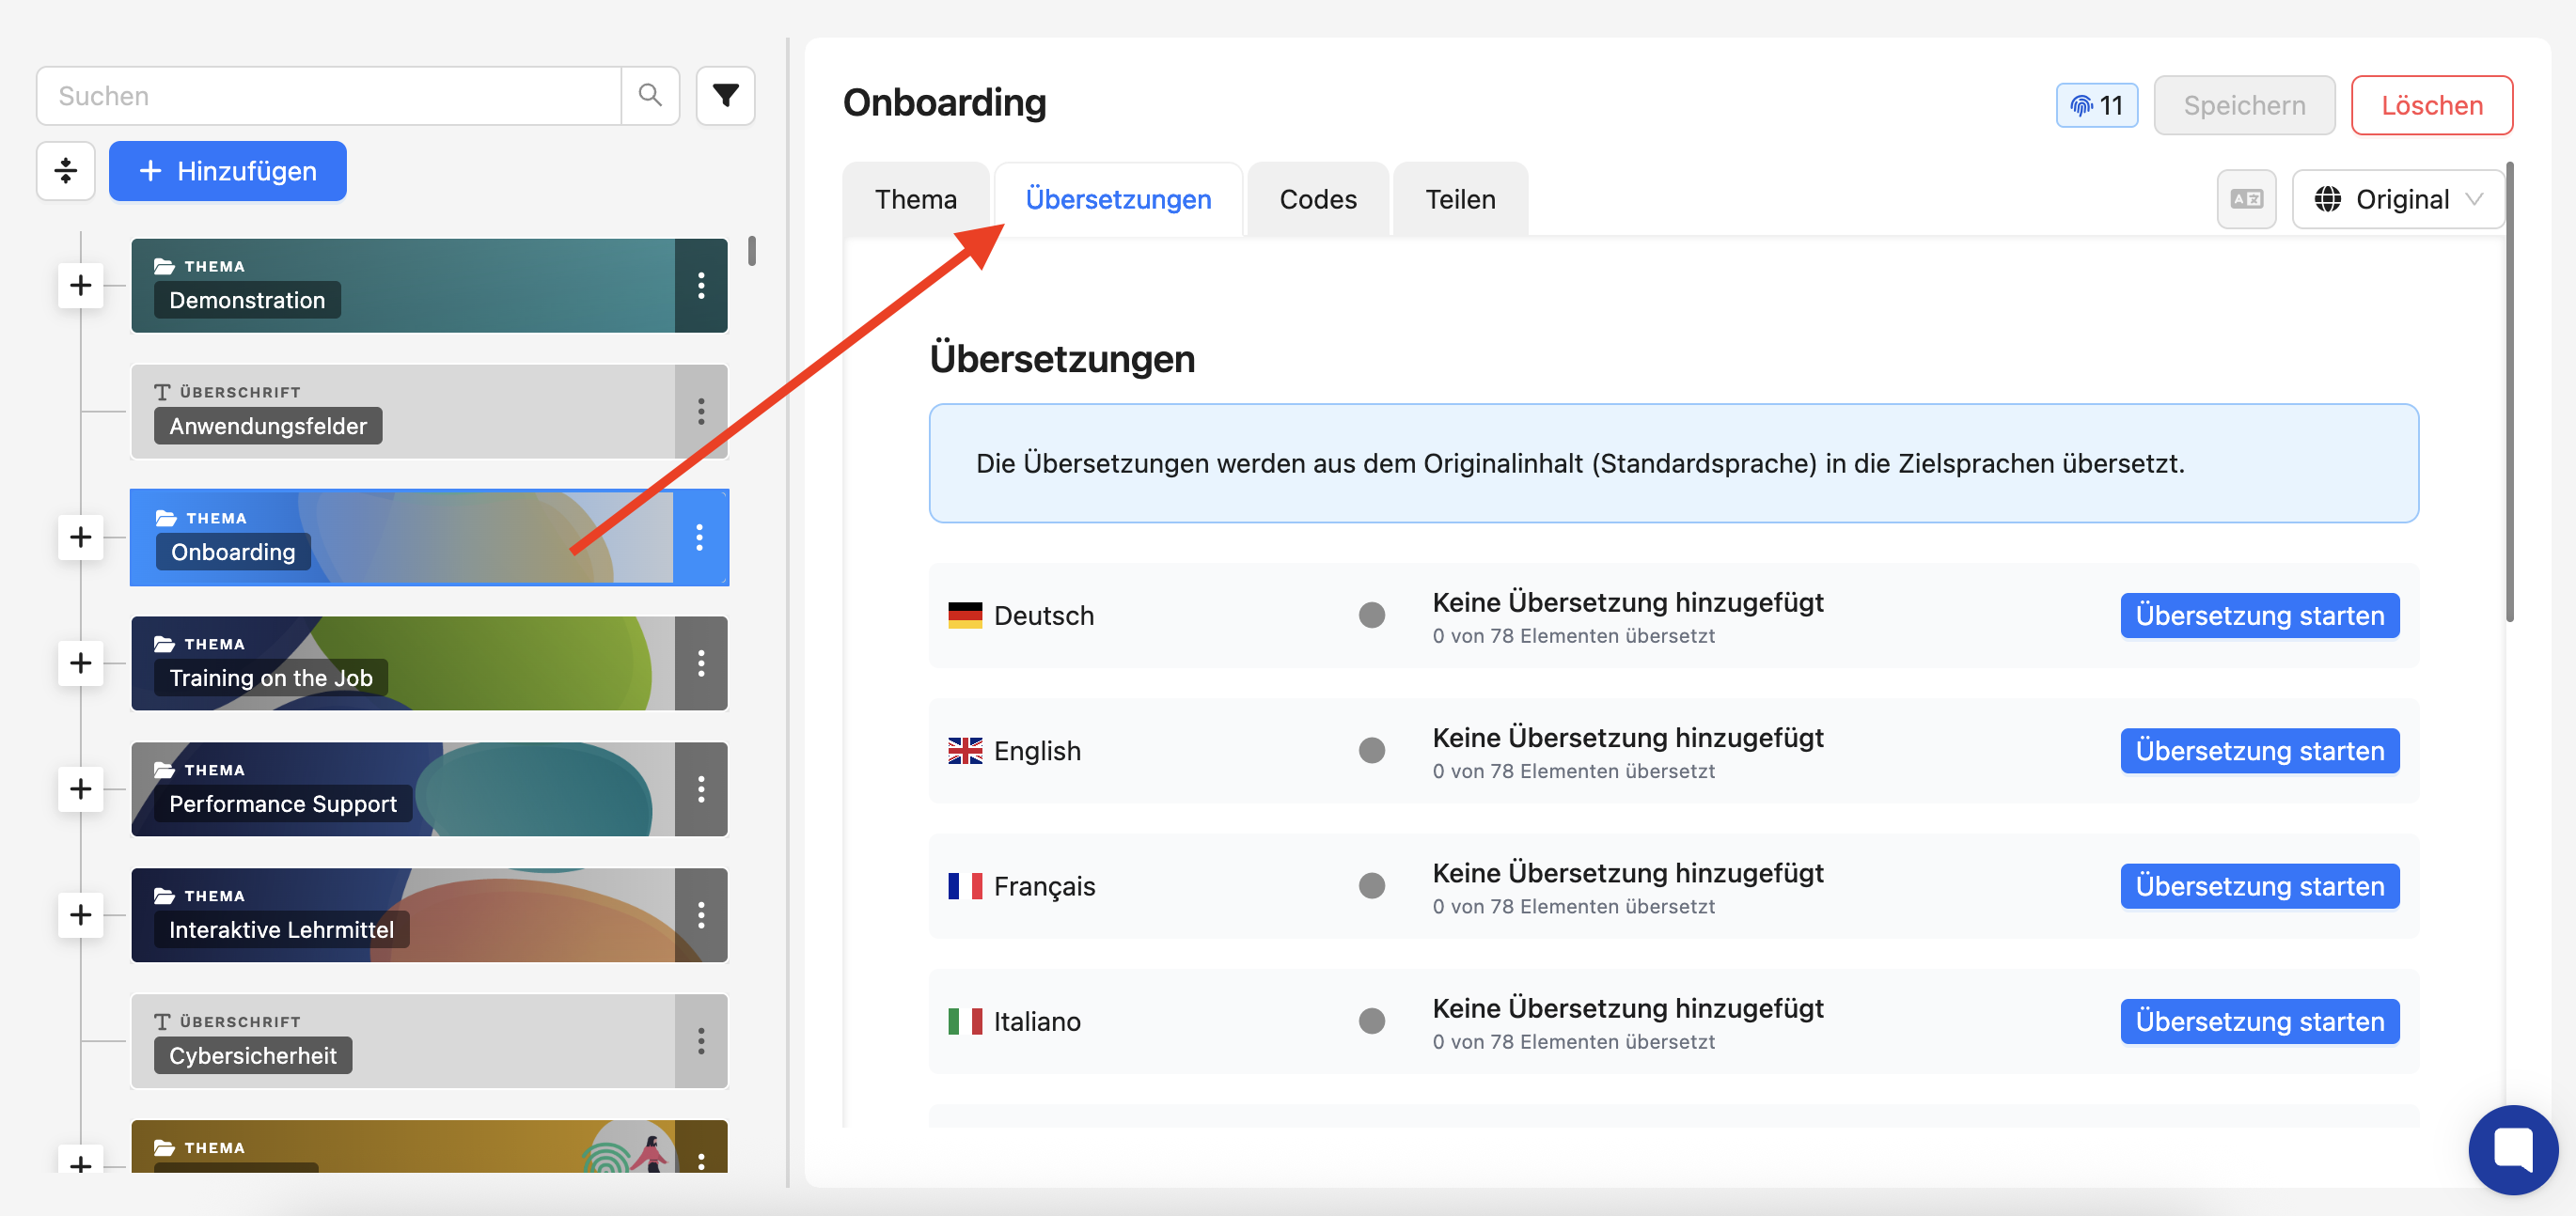This screenshot has height=1216, width=2576.
Task: Click the search magnifier icon
Action: click(x=650, y=96)
